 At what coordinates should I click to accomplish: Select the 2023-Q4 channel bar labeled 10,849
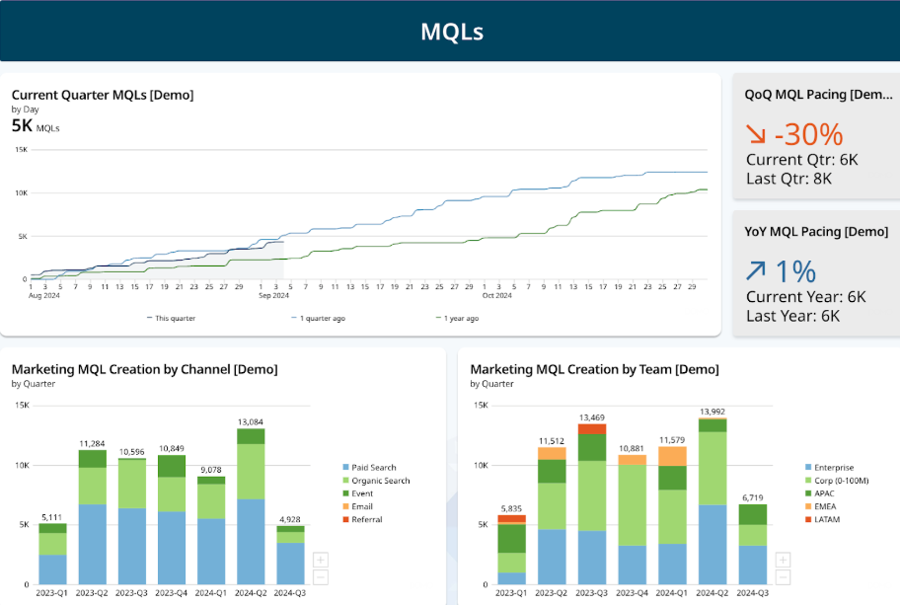[172, 519]
